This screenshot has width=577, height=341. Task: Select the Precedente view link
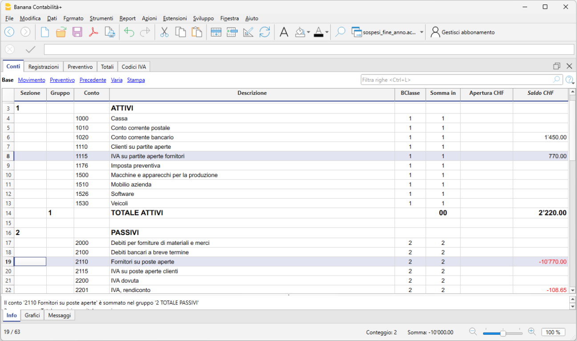[x=93, y=80]
